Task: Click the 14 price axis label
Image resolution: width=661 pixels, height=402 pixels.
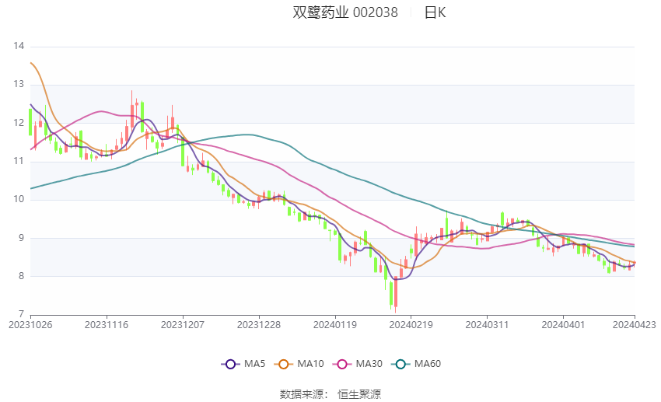Action: click(19, 46)
